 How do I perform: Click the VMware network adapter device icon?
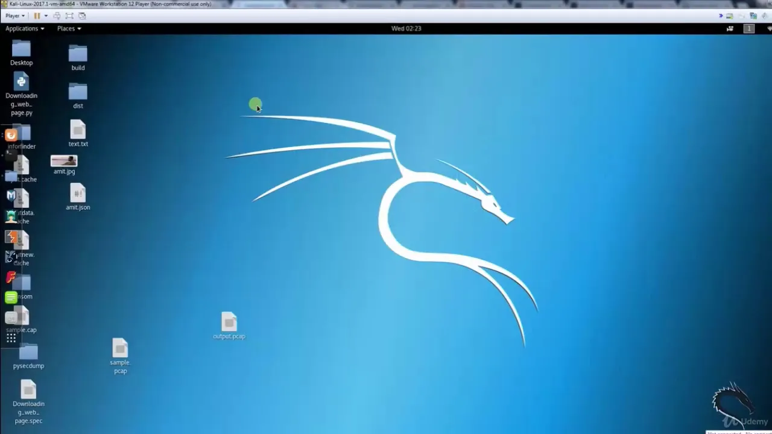click(753, 16)
